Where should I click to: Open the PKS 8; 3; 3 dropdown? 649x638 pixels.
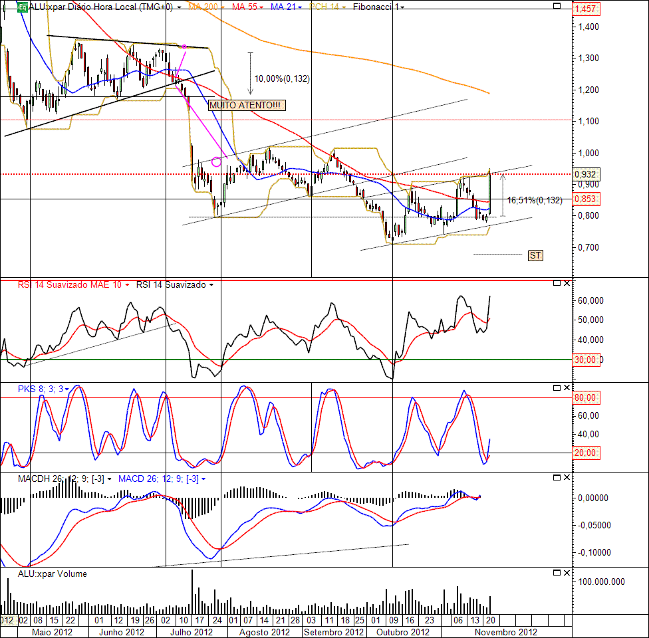point(67,389)
